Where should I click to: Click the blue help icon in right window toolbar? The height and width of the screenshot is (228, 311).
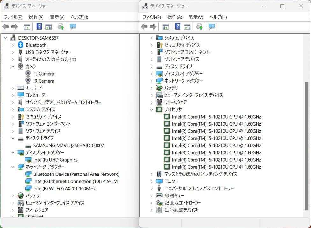click(178, 26)
